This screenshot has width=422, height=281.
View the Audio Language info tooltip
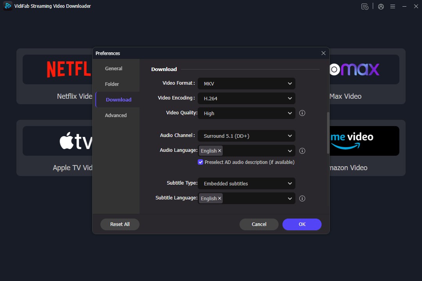click(302, 151)
